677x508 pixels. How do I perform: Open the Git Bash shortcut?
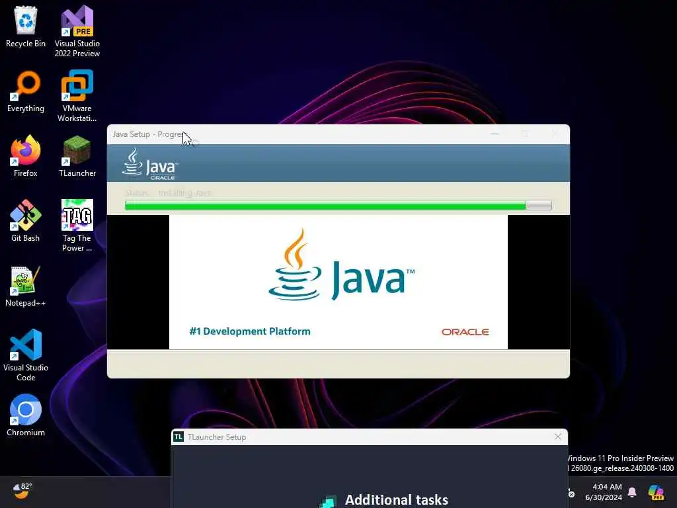[x=26, y=221]
